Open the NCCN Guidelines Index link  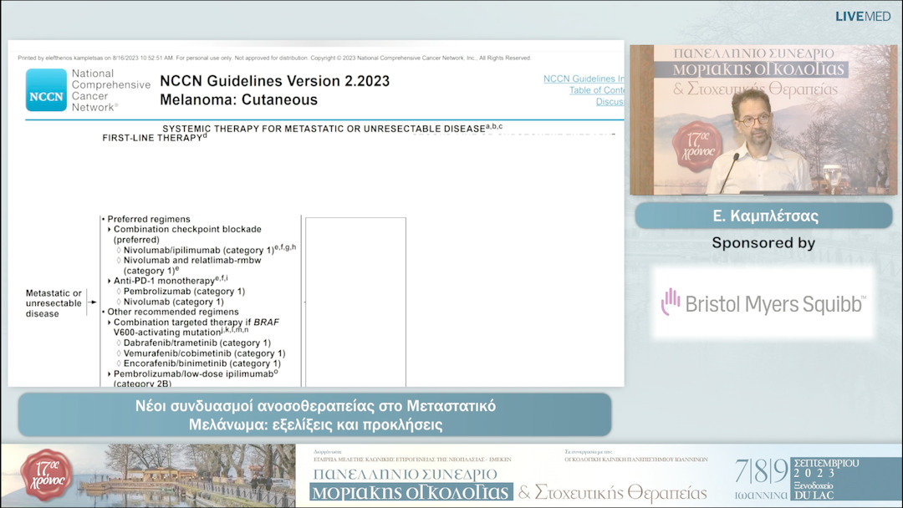point(583,79)
